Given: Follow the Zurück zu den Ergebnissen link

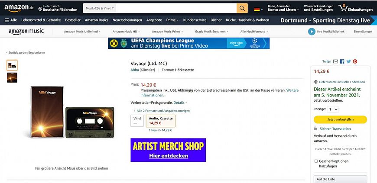Looking at the screenshot, I should pyautogui.click(x=26, y=53).
